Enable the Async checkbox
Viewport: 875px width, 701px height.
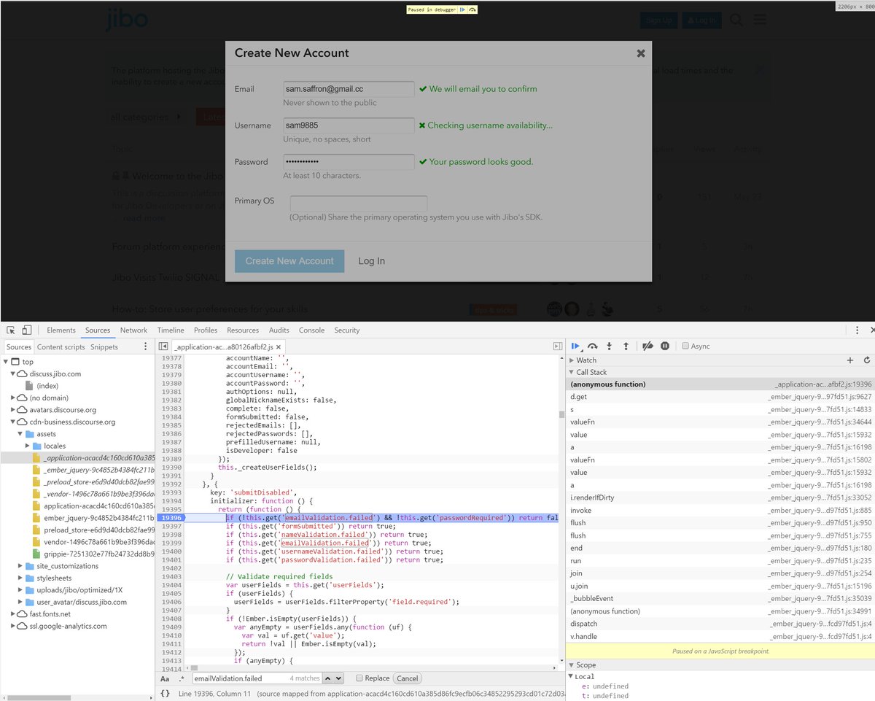pos(685,346)
